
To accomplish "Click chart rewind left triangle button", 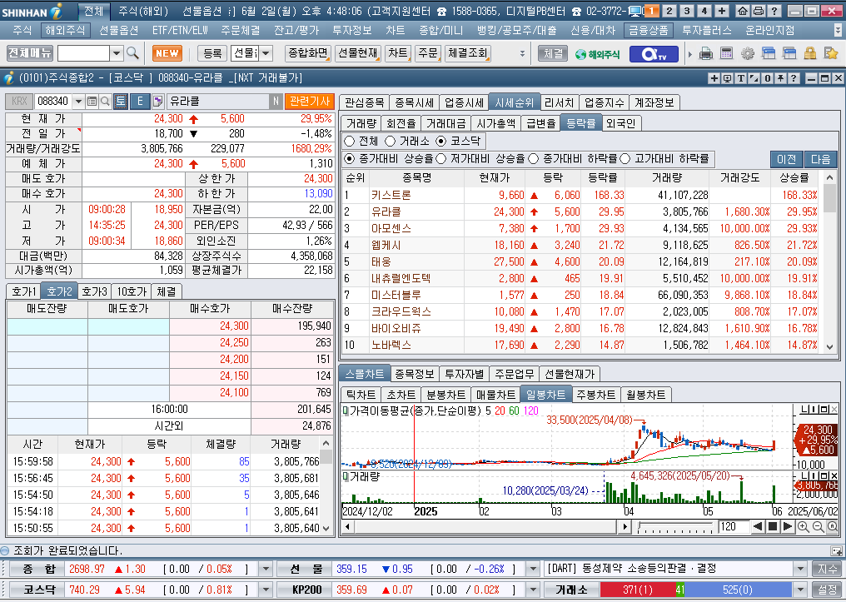I will 758,526.
